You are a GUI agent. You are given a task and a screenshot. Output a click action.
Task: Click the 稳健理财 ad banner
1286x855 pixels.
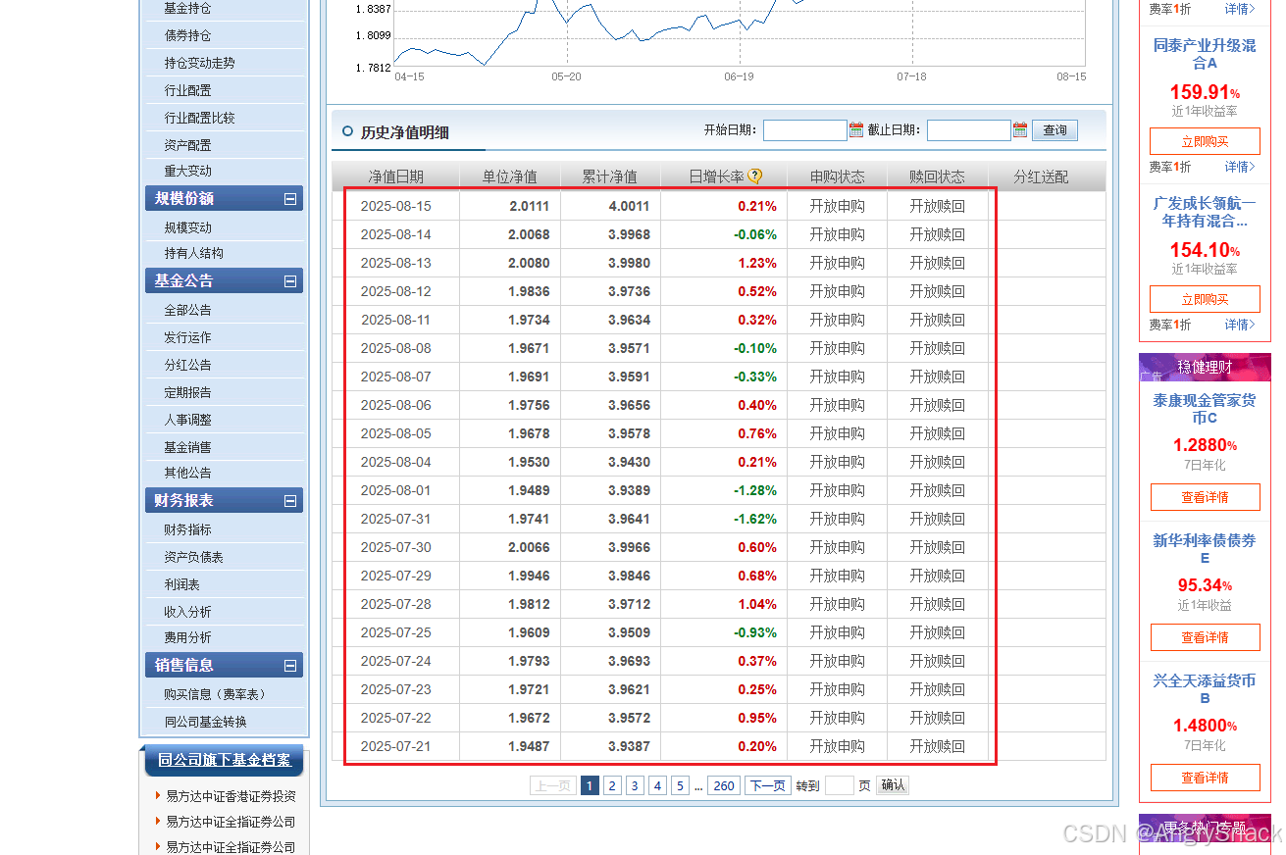(x=1205, y=367)
